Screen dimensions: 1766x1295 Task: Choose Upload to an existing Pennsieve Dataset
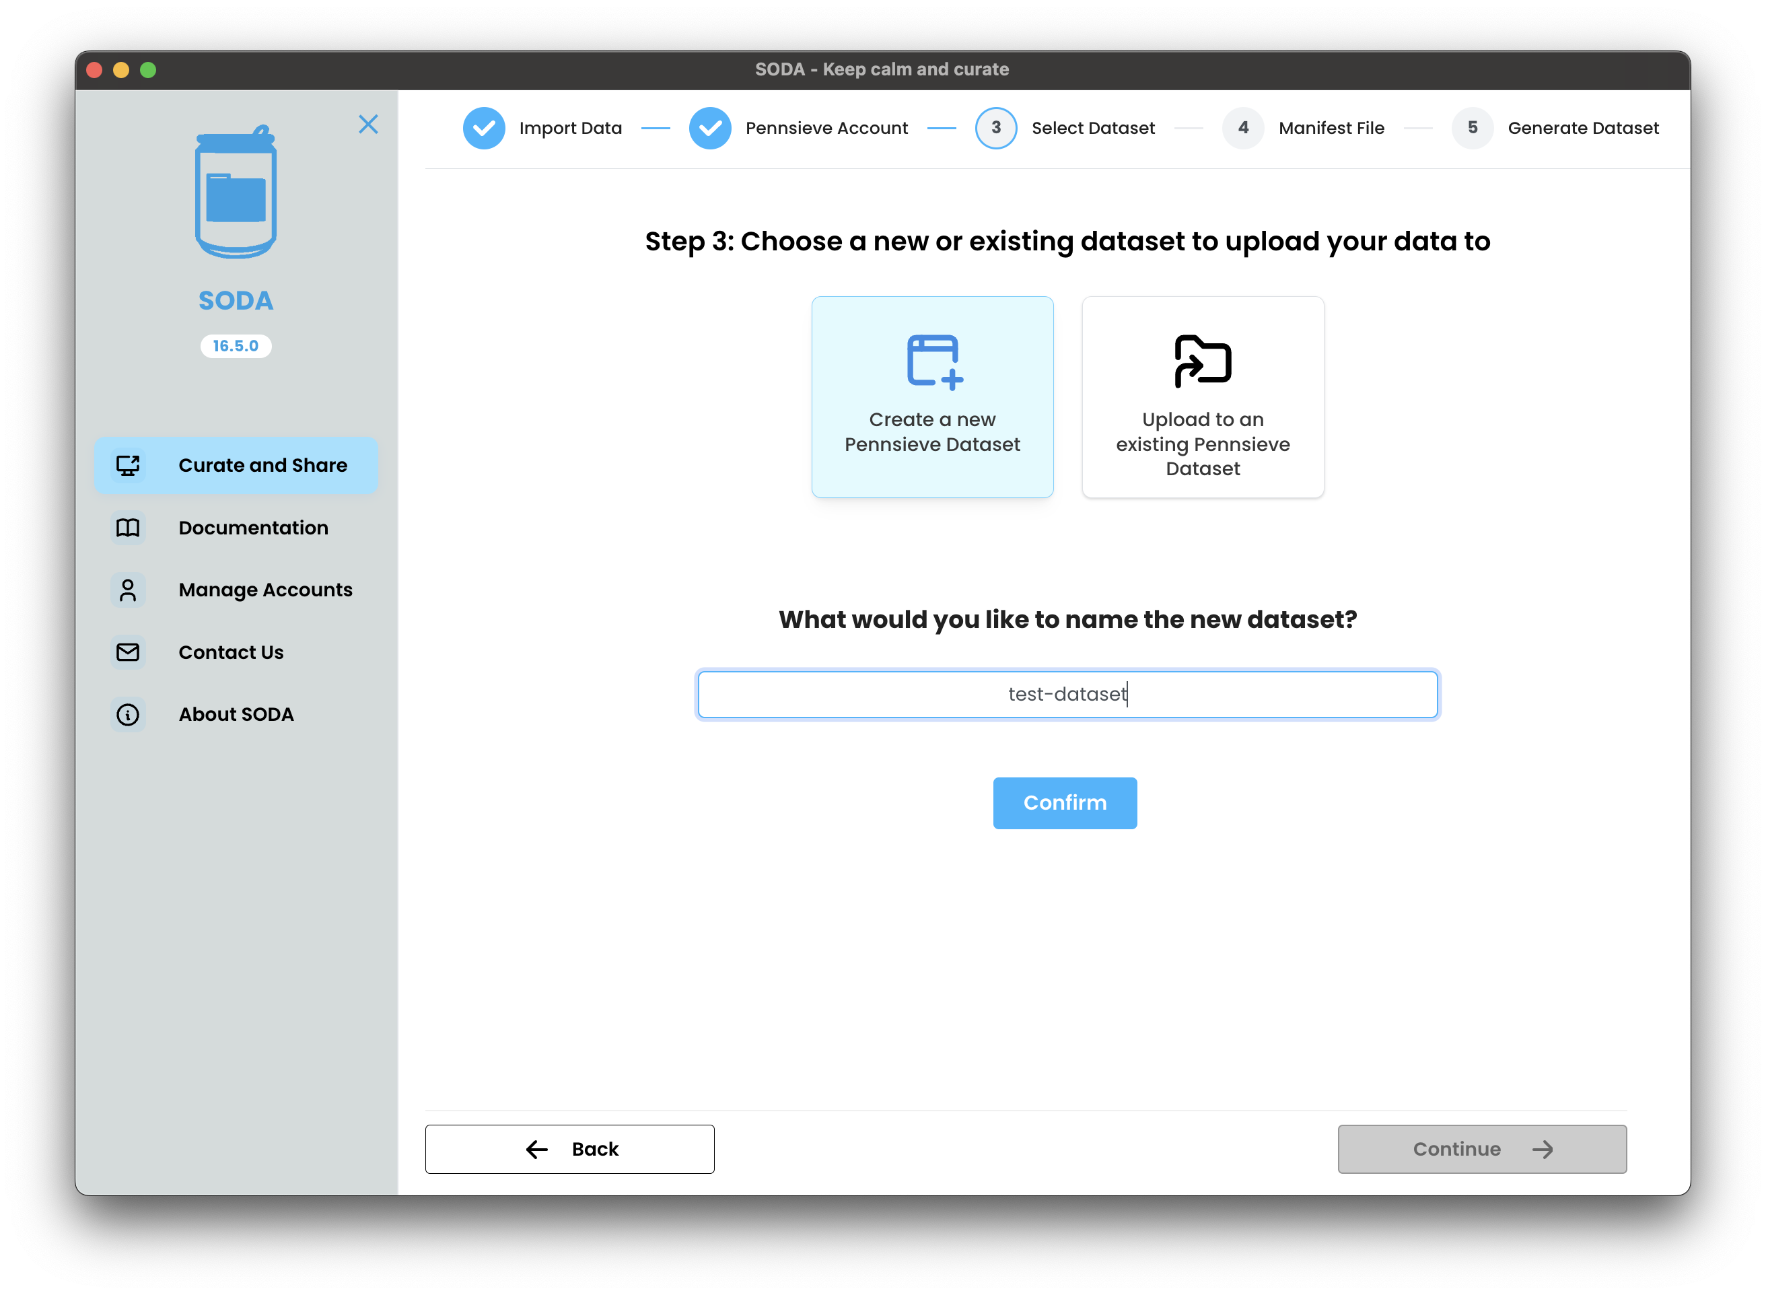1203,396
